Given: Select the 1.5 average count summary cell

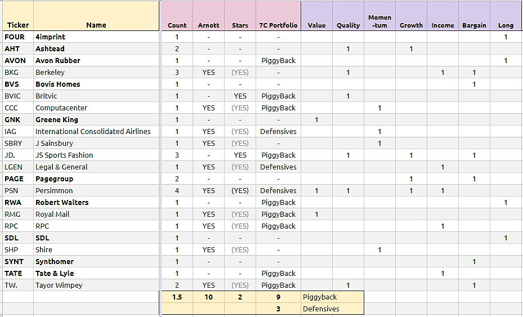Looking at the screenshot, I should click(177, 297).
